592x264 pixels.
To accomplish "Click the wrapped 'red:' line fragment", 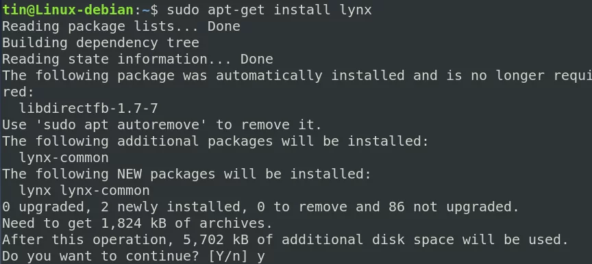I will coord(18,92).
